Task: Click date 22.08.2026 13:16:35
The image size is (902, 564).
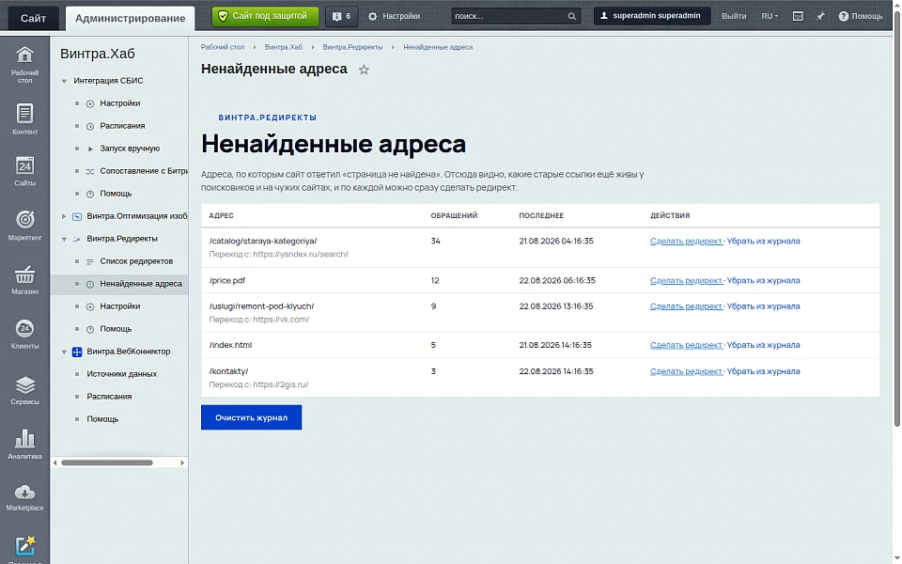Action: coord(555,306)
